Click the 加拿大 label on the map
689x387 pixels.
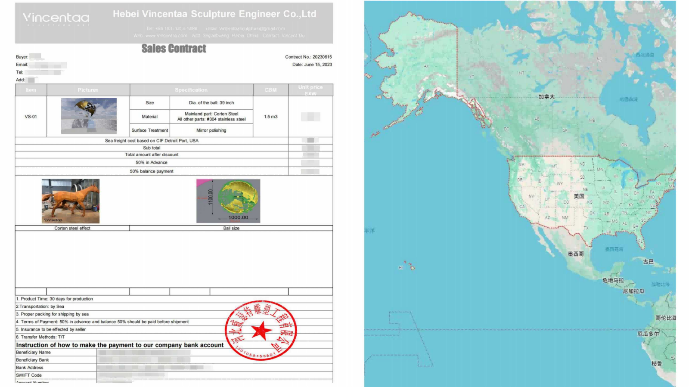pyautogui.click(x=546, y=97)
